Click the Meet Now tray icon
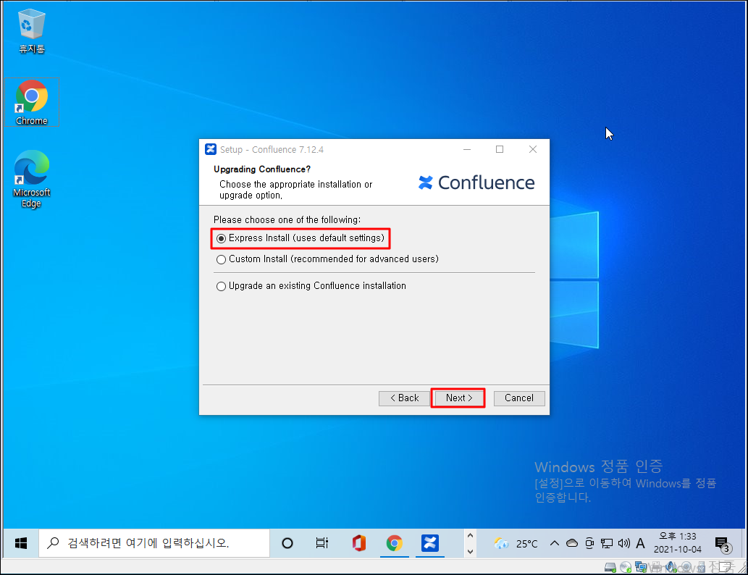Viewport: 748px width, 575px height. point(589,543)
